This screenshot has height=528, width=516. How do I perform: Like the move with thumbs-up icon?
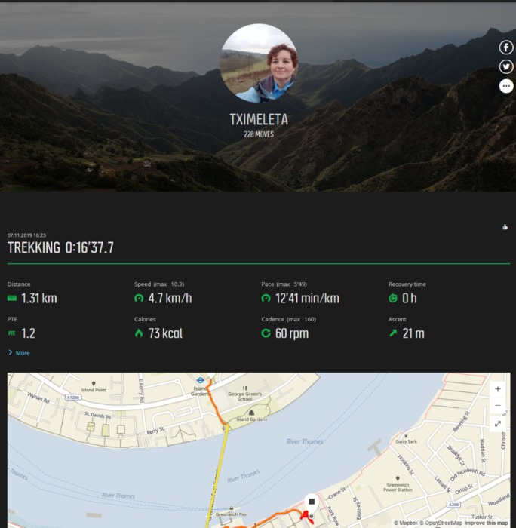[x=505, y=227]
